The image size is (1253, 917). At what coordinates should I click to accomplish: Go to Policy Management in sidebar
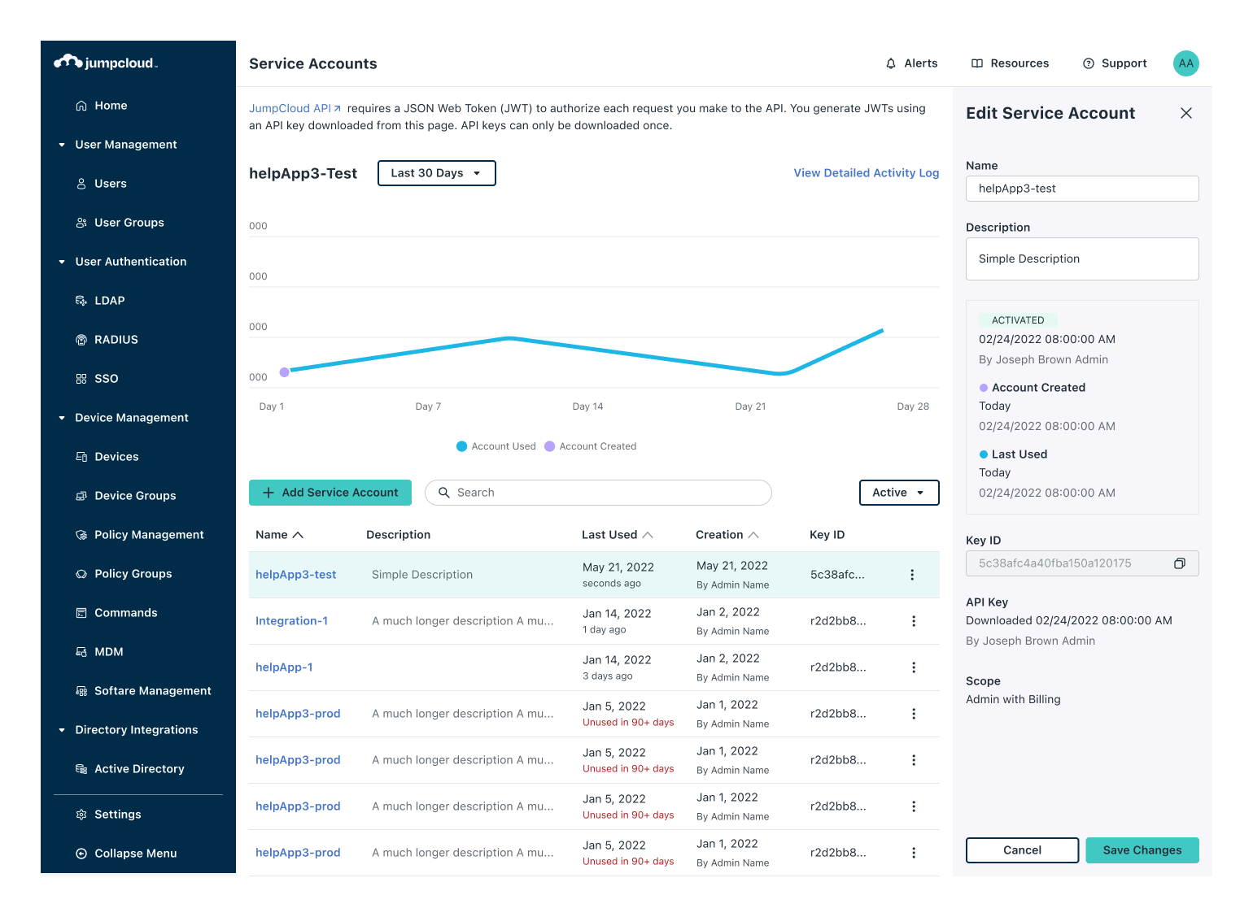(149, 535)
